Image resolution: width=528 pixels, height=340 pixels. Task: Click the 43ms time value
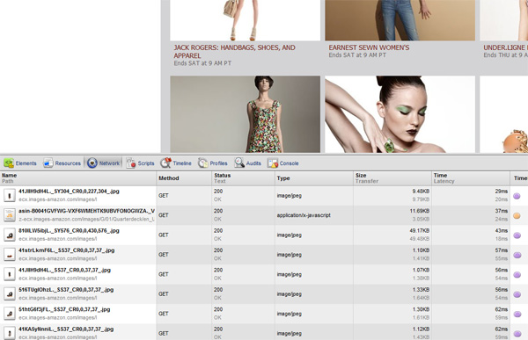[x=502, y=231]
